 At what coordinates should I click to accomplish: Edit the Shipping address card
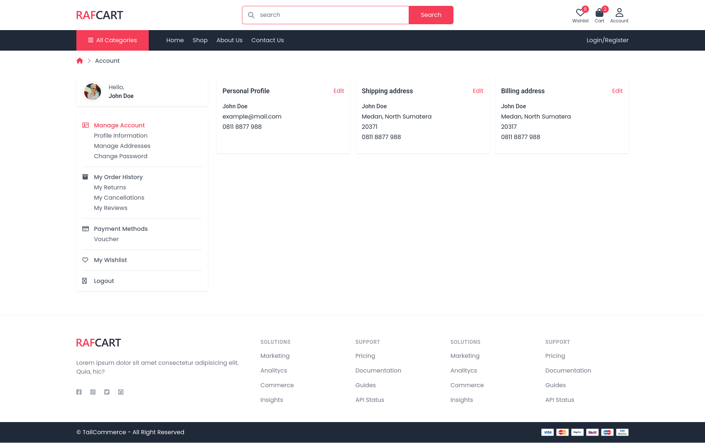point(478,91)
